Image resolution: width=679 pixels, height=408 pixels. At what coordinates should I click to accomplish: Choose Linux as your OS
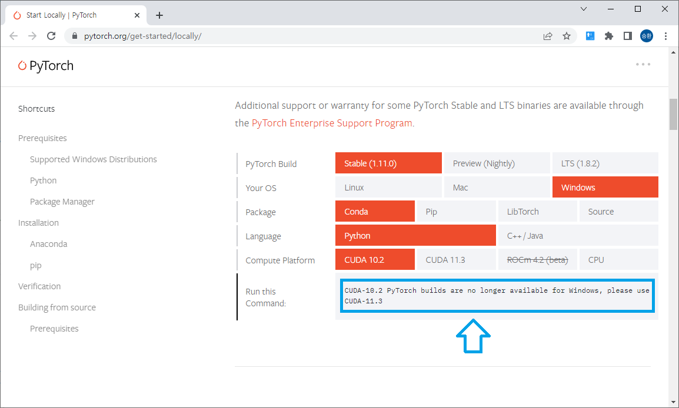(388, 188)
